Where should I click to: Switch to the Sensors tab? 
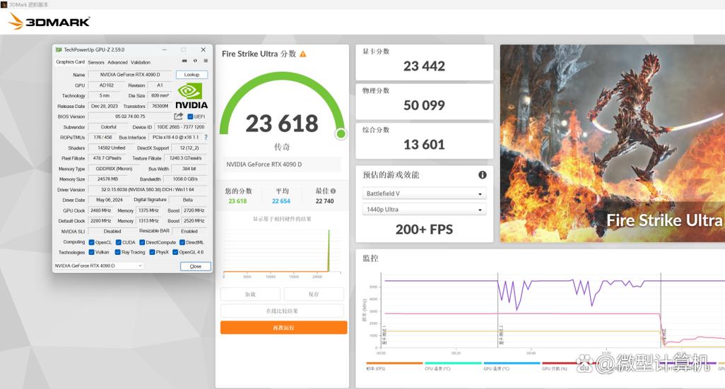96,62
